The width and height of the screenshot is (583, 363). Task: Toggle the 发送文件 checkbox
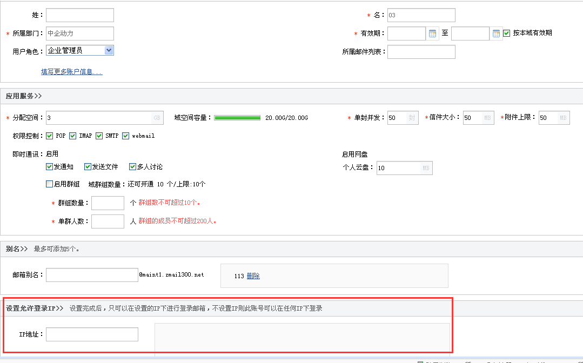pyautogui.click(x=88, y=167)
